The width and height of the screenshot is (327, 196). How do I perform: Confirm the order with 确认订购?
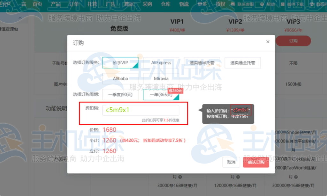pos(256,162)
